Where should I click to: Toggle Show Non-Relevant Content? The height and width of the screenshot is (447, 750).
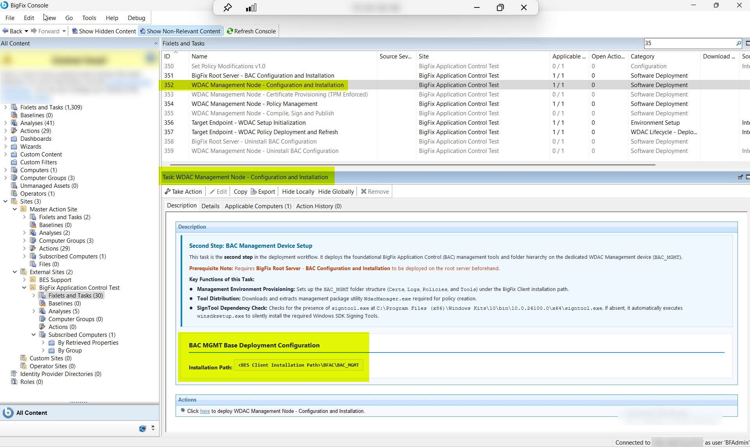(x=180, y=31)
